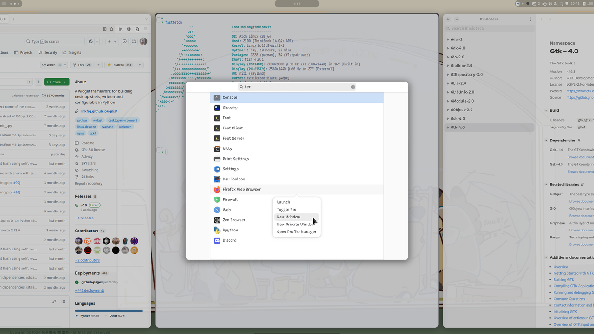Viewport: 594px width, 334px height.
Task: Launch Ghostty from the app launcher
Action: (x=230, y=108)
